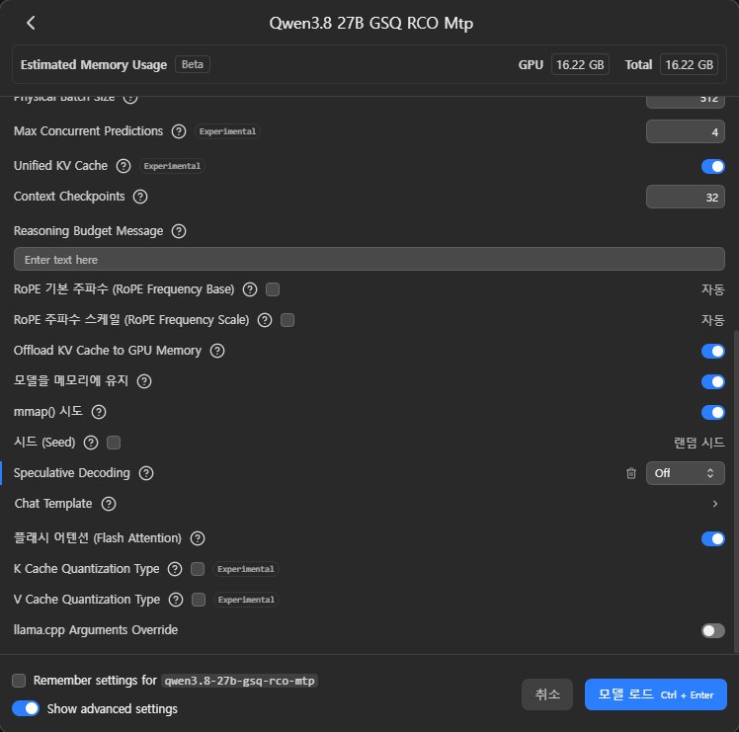Go back using the back arrow
Viewport: 739px width, 732px height.
click(31, 23)
